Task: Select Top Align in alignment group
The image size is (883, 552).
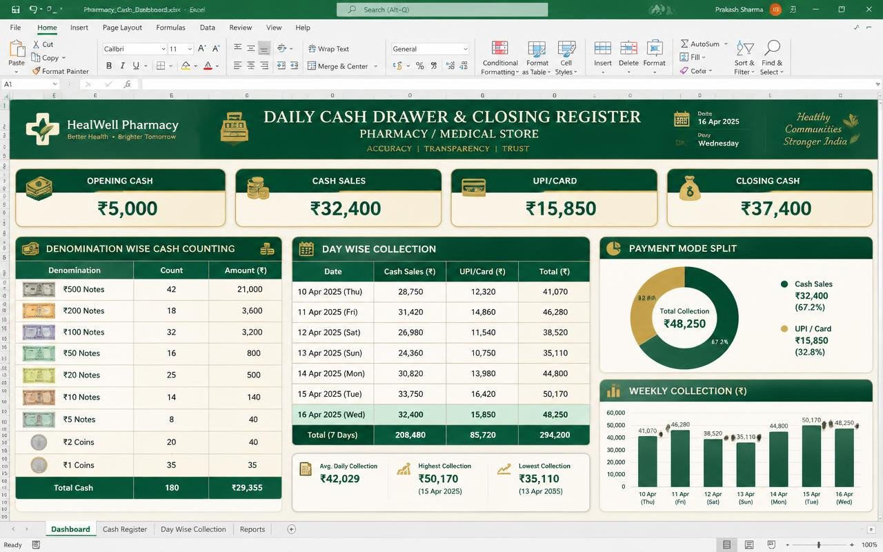Action: click(x=237, y=48)
